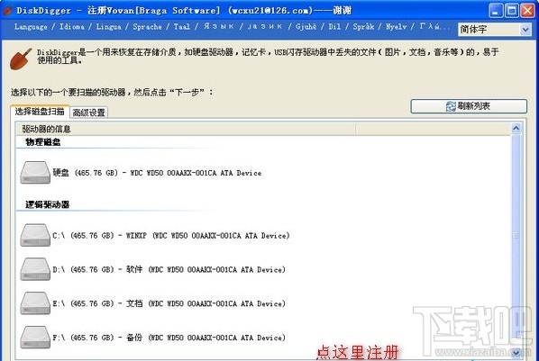
Task: Click the scrollbar up arrow in drive list
Action: [x=516, y=129]
